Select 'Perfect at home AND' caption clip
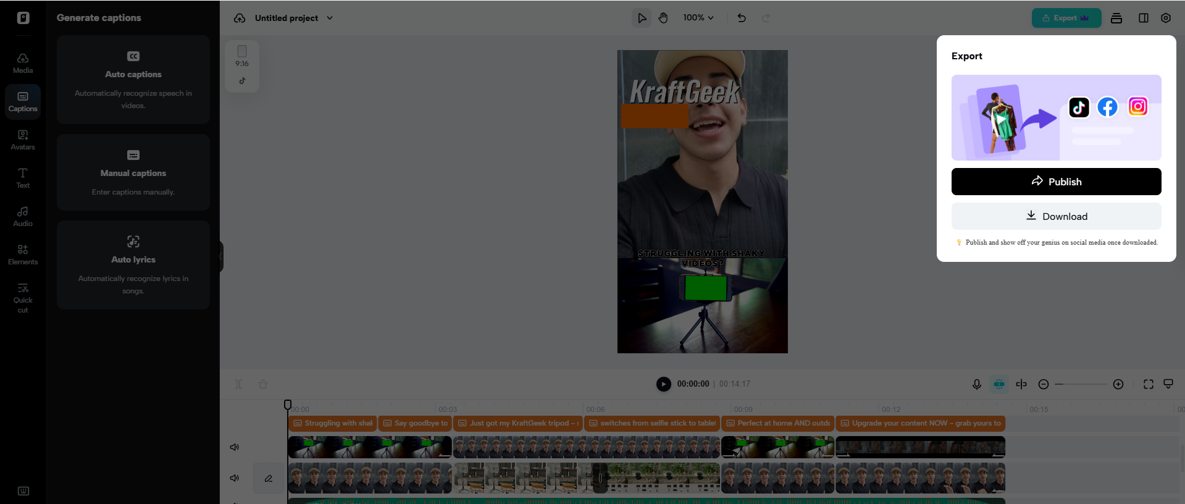 click(778, 423)
